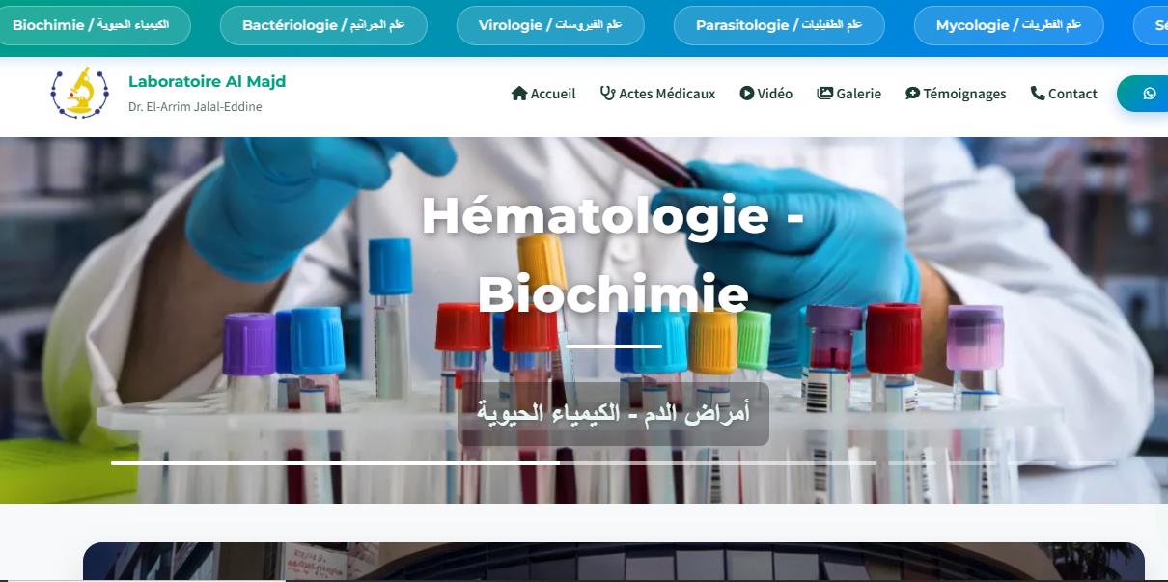Image resolution: width=1168 pixels, height=582 pixels.
Task: Select the Bactériologie category pill
Action: tap(323, 25)
